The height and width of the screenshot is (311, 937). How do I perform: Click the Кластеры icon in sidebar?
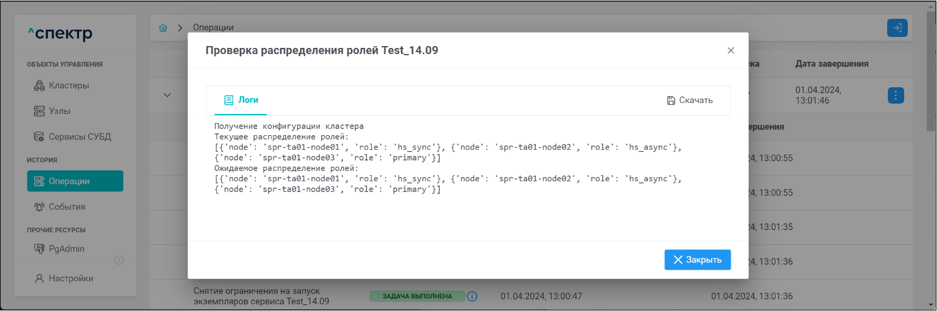[39, 85]
